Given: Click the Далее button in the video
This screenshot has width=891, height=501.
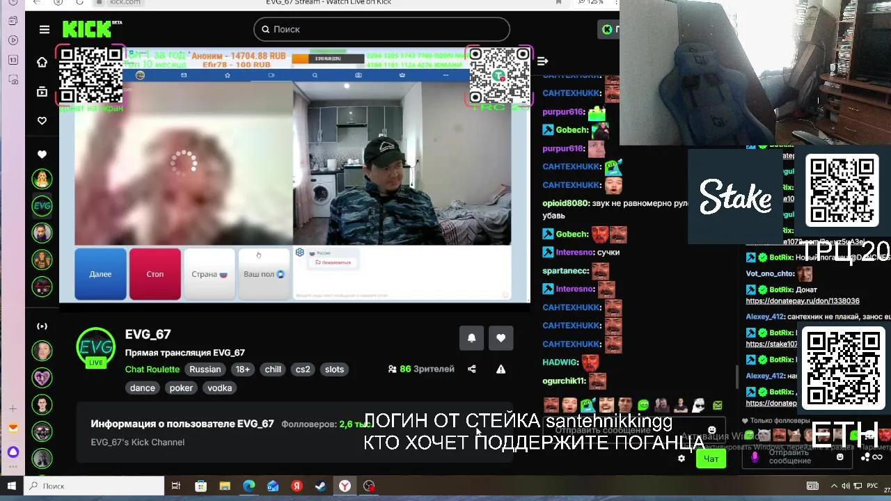Looking at the screenshot, I should pos(100,274).
